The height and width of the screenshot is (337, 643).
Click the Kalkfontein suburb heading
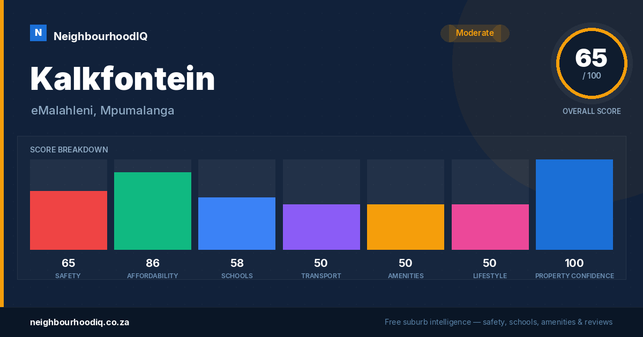pos(123,79)
